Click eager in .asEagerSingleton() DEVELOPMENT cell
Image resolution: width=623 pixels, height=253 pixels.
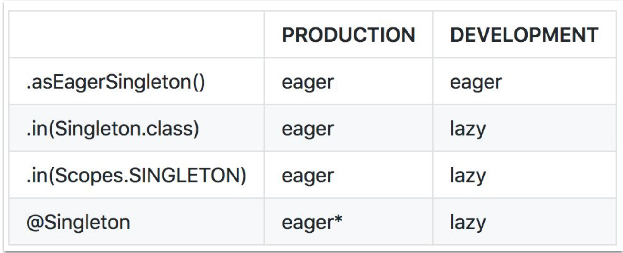[x=475, y=82]
